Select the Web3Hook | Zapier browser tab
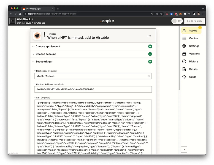Viewport: 214px width, 165px height. pos(38,9)
